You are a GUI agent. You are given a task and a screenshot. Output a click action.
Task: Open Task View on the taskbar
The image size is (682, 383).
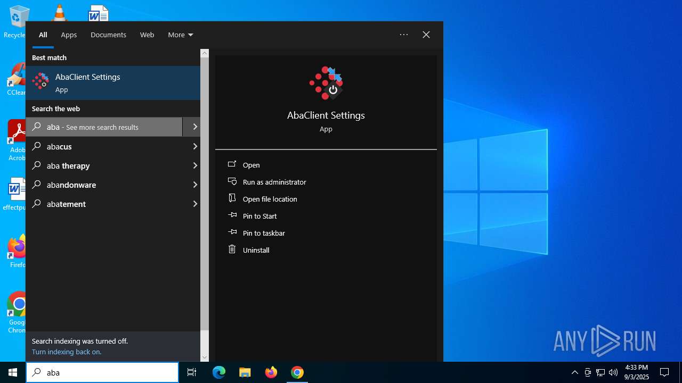coord(192,372)
